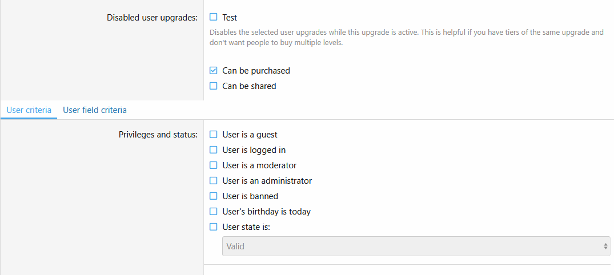Viewport: 614px width, 275px height.
Task: Enable the User state is checkbox
Action: (x=214, y=227)
